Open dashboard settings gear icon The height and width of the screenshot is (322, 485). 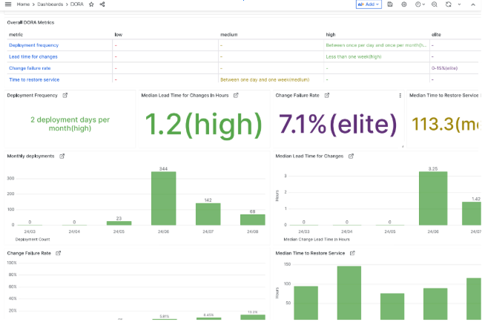(x=404, y=4)
